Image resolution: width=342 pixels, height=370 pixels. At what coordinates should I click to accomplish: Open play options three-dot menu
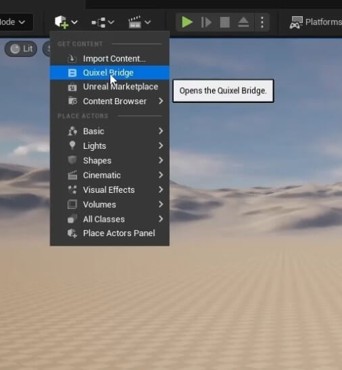click(x=262, y=22)
